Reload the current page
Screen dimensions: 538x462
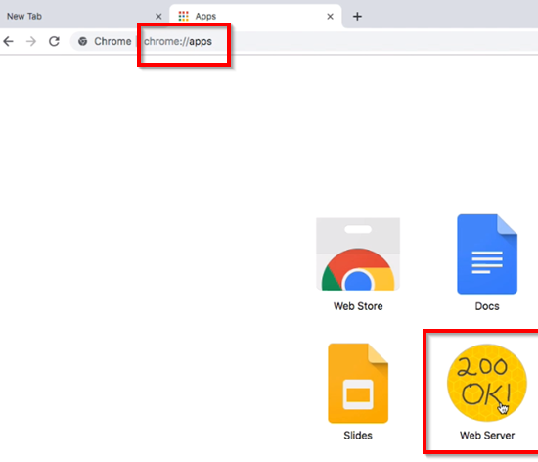click(54, 41)
